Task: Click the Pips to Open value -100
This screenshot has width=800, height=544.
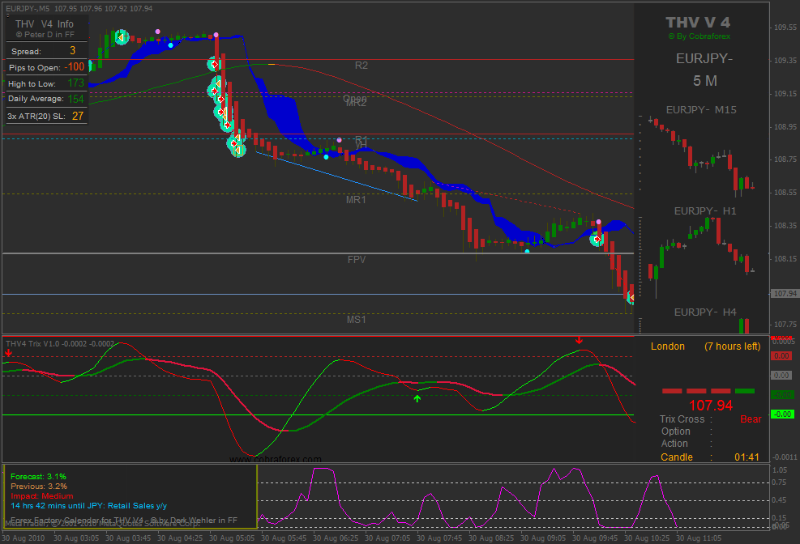Action: (75, 66)
